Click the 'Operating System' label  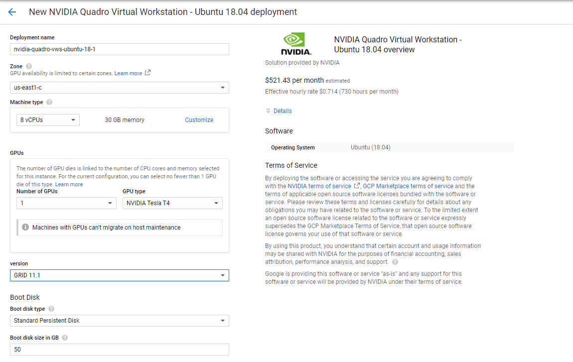coord(292,147)
